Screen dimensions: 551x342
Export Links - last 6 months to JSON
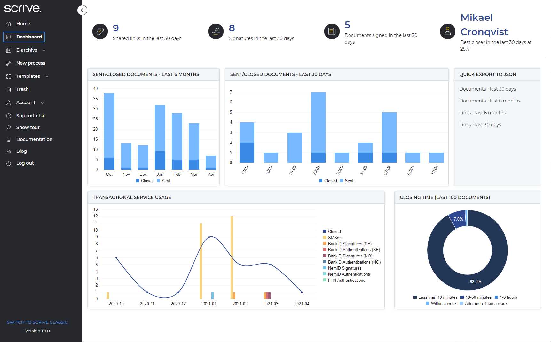coord(482,113)
